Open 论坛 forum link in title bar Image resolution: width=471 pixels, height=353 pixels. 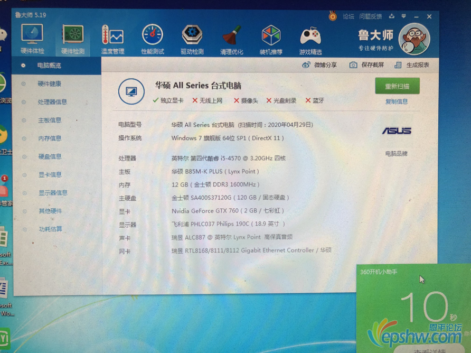point(348,16)
